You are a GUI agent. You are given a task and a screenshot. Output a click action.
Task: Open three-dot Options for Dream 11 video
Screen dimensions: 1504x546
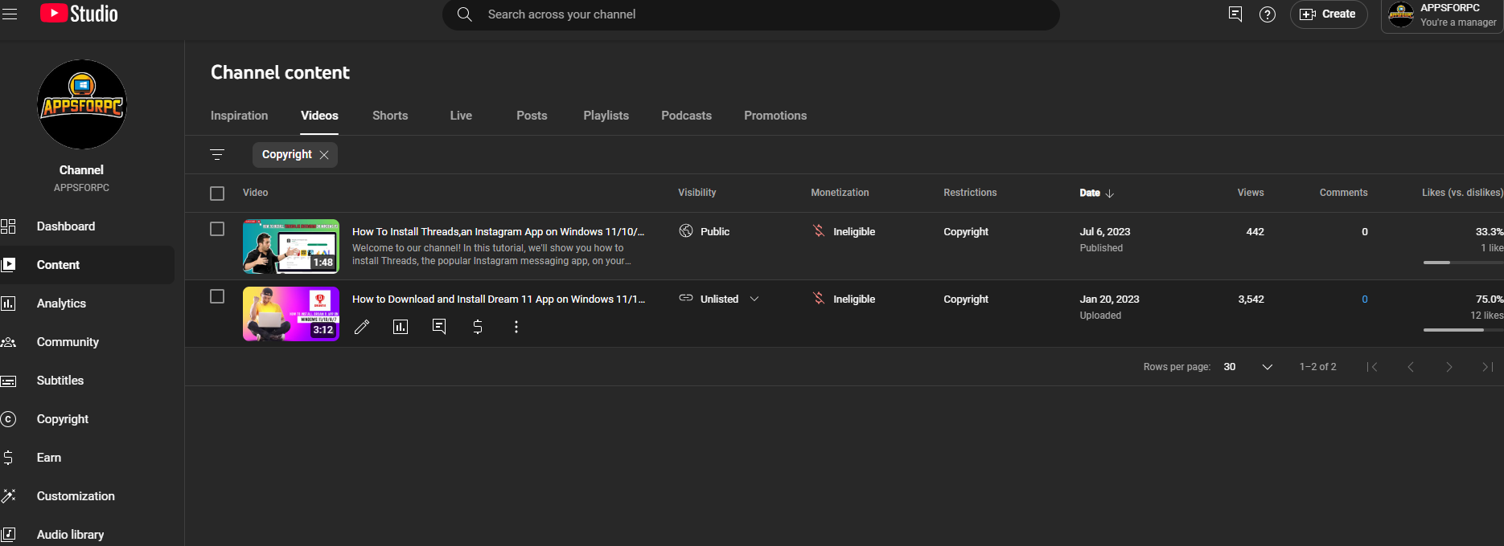516,327
